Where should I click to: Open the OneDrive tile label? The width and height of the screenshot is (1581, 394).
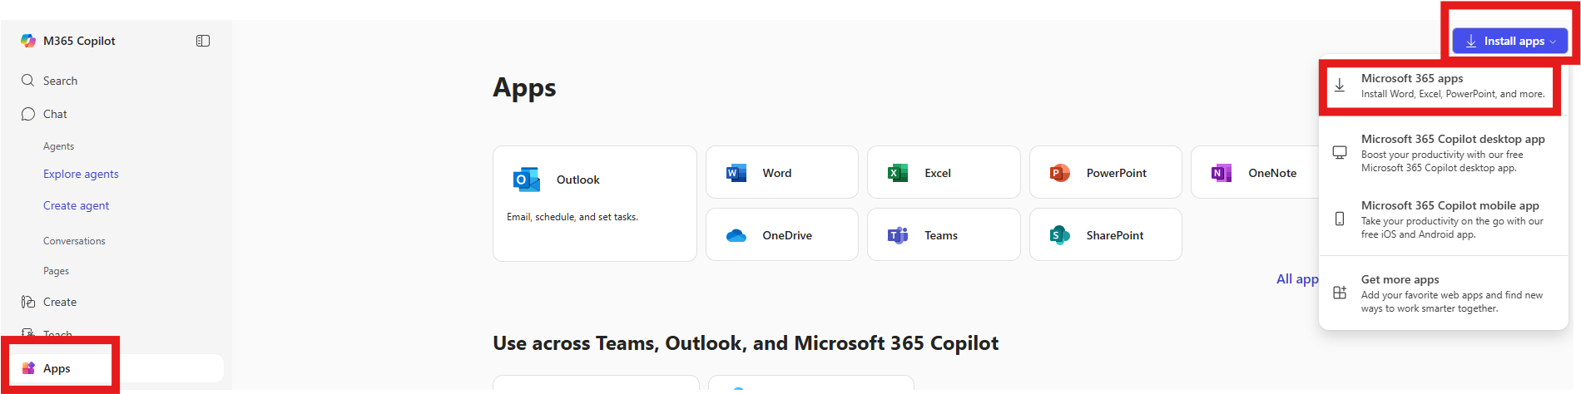coord(787,235)
